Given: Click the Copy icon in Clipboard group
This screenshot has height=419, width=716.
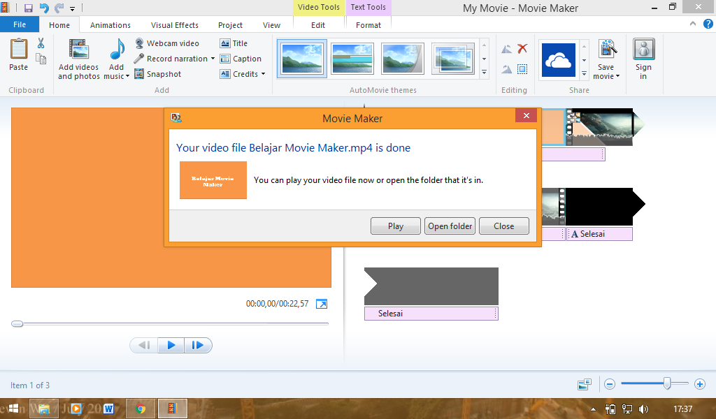Looking at the screenshot, I should click(x=41, y=59).
